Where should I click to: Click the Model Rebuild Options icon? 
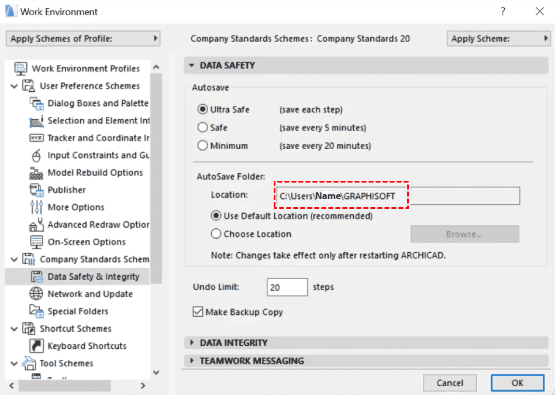[x=37, y=173]
